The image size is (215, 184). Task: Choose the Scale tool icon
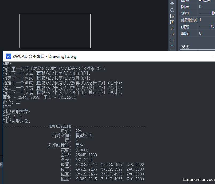(x=172, y=16)
